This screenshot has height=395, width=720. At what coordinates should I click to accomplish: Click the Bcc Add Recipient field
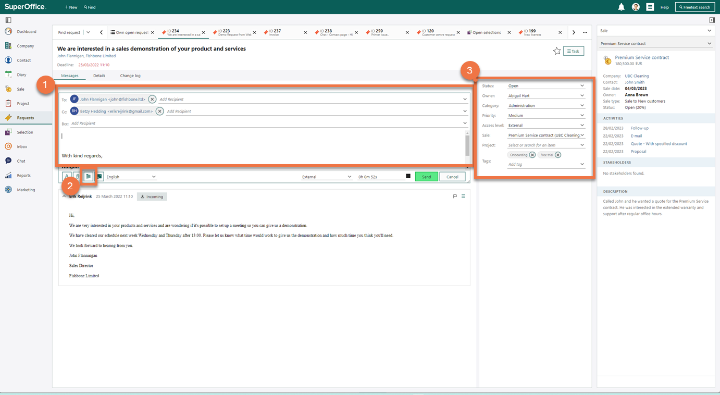269,124
